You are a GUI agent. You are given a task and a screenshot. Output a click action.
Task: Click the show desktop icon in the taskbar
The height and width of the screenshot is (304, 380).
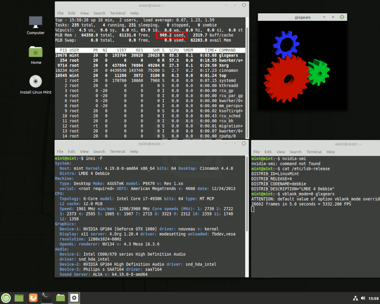pos(19,298)
